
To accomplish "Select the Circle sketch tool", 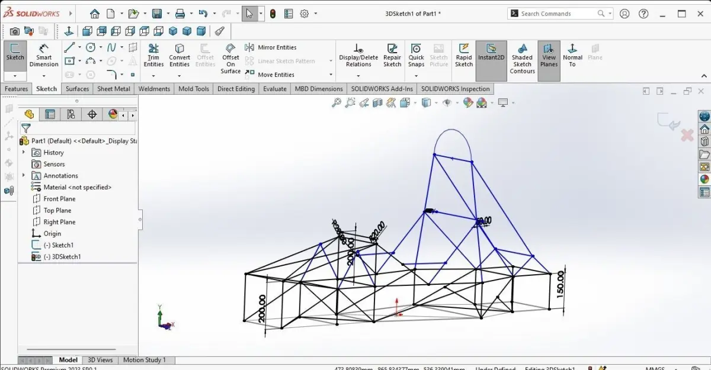I will [91, 47].
